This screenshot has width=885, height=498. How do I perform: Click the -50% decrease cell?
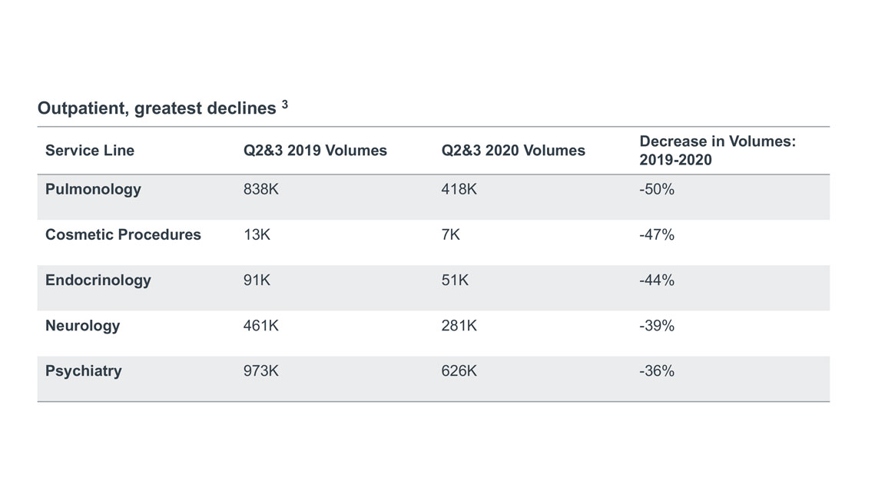(x=656, y=189)
